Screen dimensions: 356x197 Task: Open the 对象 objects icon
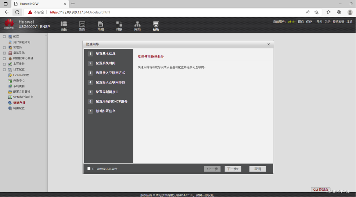click(119, 26)
